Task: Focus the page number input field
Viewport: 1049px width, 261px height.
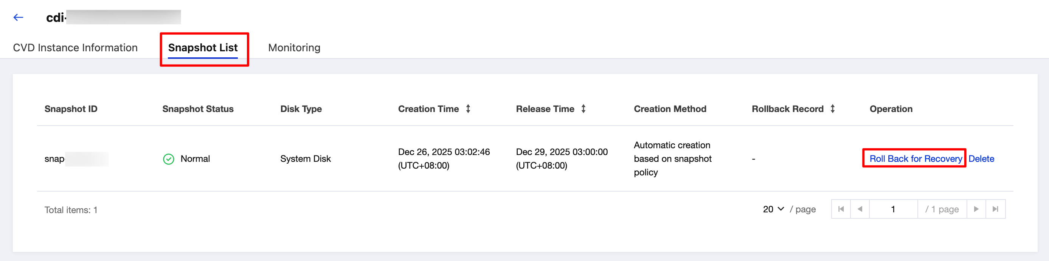Action: 893,209
